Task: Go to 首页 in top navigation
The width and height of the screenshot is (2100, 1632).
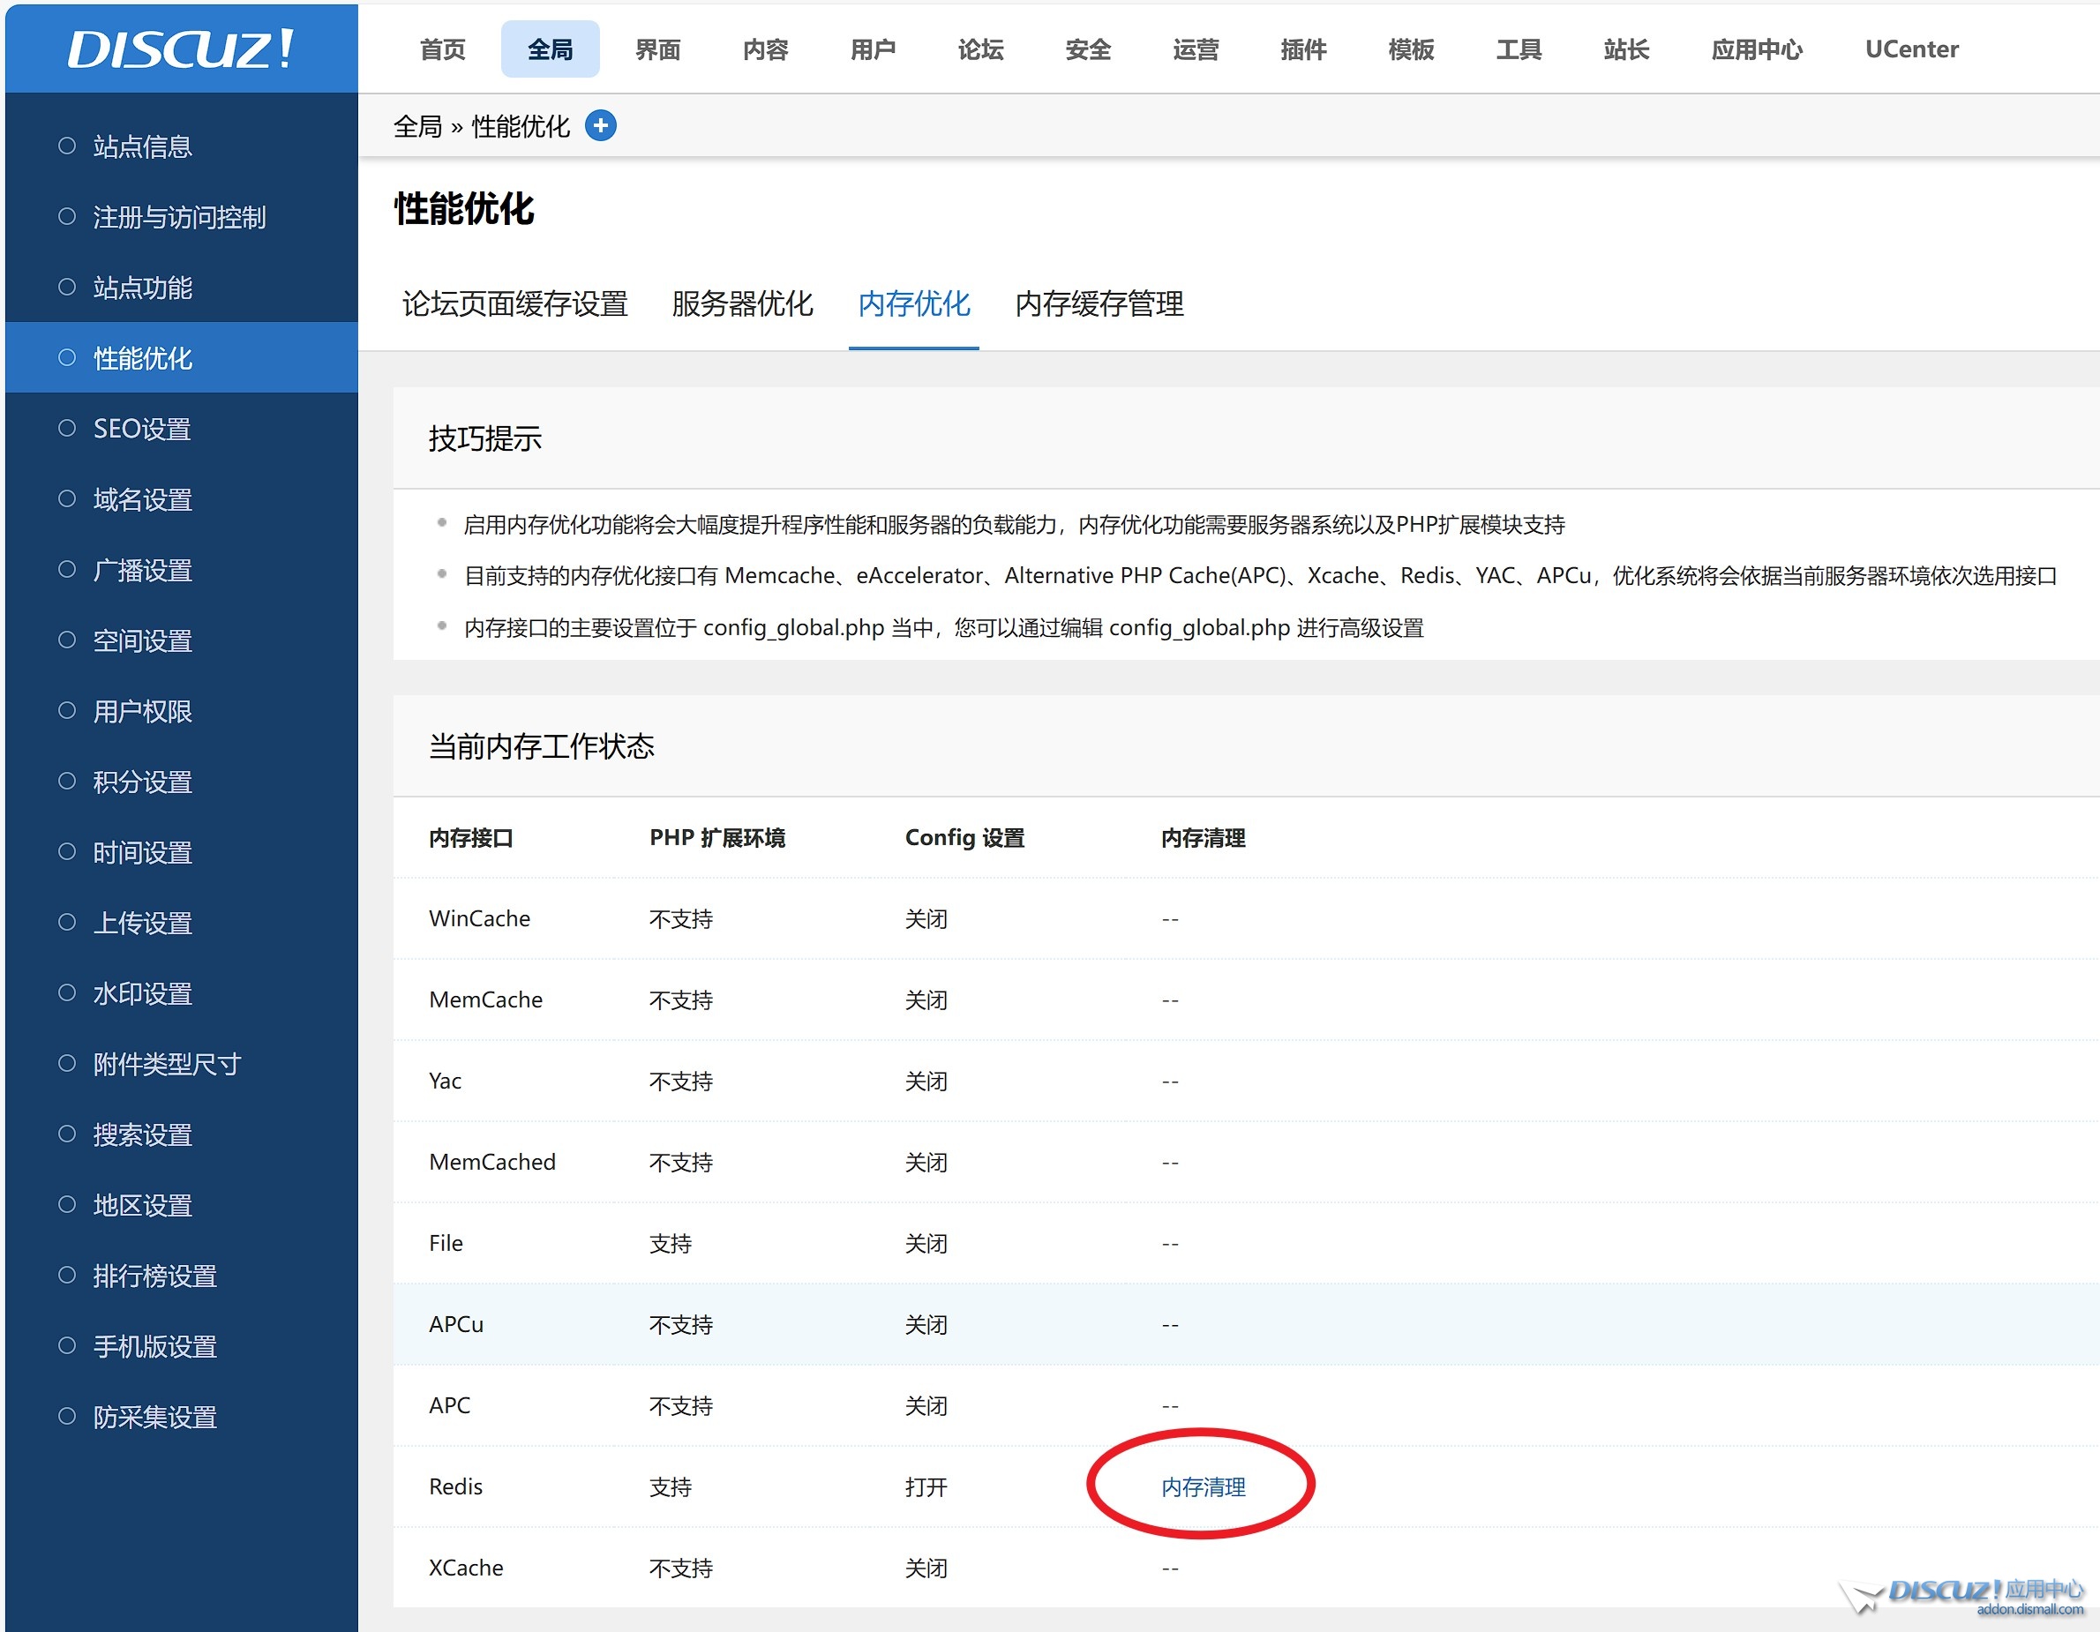Action: (x=442, y=49)
